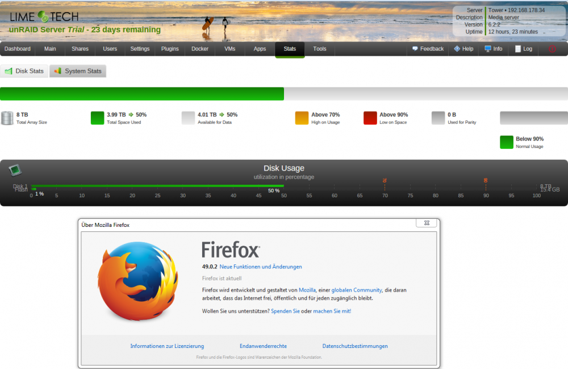Click the red 90 threshold marker
Screen dimensions: 568x369
(486, 180)
